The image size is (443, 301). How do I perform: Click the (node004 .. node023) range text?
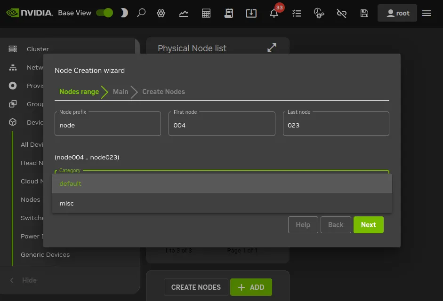(87, 157)
